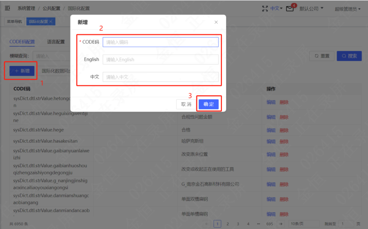Viewport: 368px width, 229px height.
Task: Select the 国际化配置 page tab
Action: (x=38, y=22)
